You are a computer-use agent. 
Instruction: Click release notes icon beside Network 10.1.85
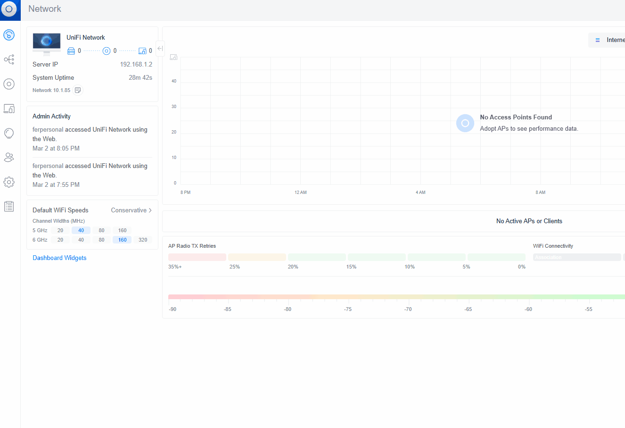click(x=78, y=90)
